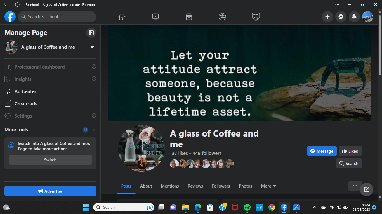This screenshot has height=214, width=382.
Task: Switch to the About tab
Action: (x=146, y=186)
